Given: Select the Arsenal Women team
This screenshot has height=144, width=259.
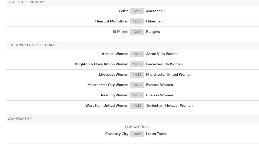Looking at the screenshot, I should pyautogui.click(x=115, y=54).
